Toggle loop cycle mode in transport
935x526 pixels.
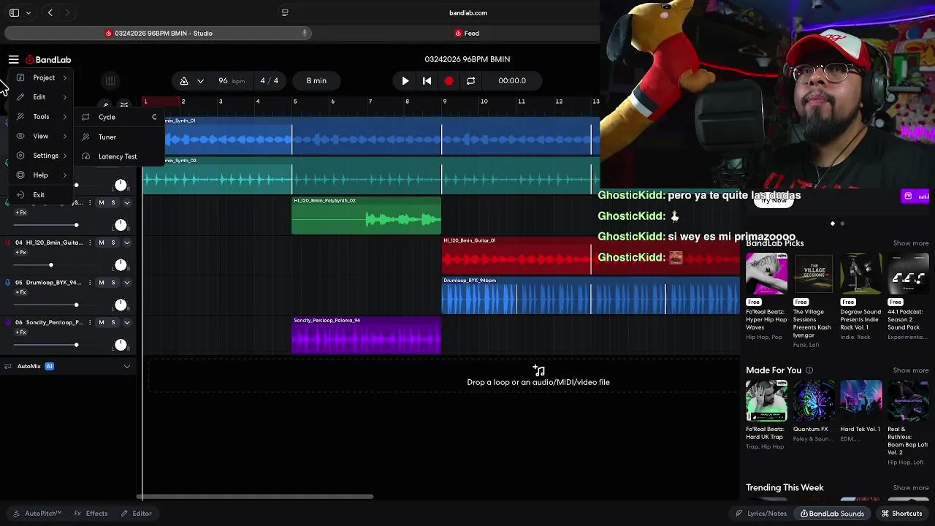click(471, 81)
